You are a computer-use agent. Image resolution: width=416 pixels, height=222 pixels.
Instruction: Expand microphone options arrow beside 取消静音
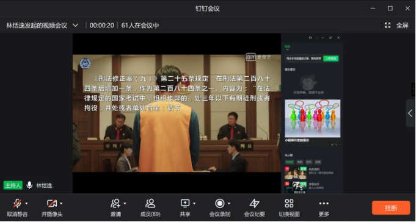point(26,204)
